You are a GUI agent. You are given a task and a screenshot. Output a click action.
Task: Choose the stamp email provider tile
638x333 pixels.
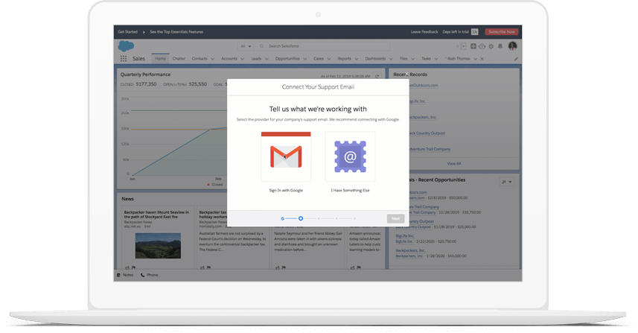pyautogui.click(x=350, y=156)
